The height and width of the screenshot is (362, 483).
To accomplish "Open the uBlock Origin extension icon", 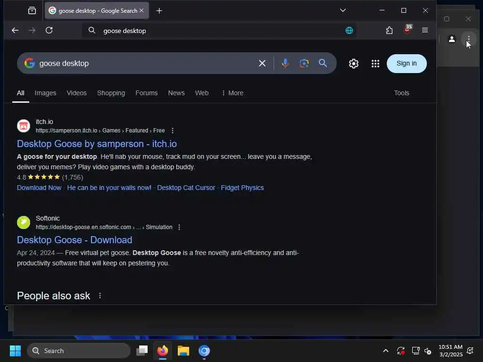I will [x=407, y=30].
